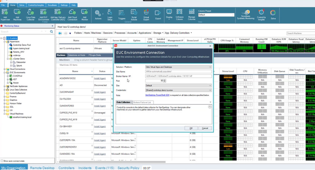This screenshot has width=315, height=170.
Task: Click the Broker Name / IP field
Action: click(178, 76)
